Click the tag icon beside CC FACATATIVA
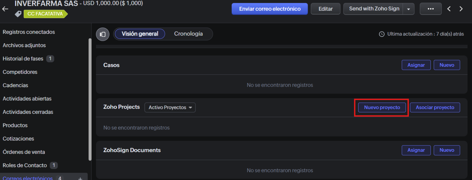Screen dimensions: 472x180 [18, 14]
